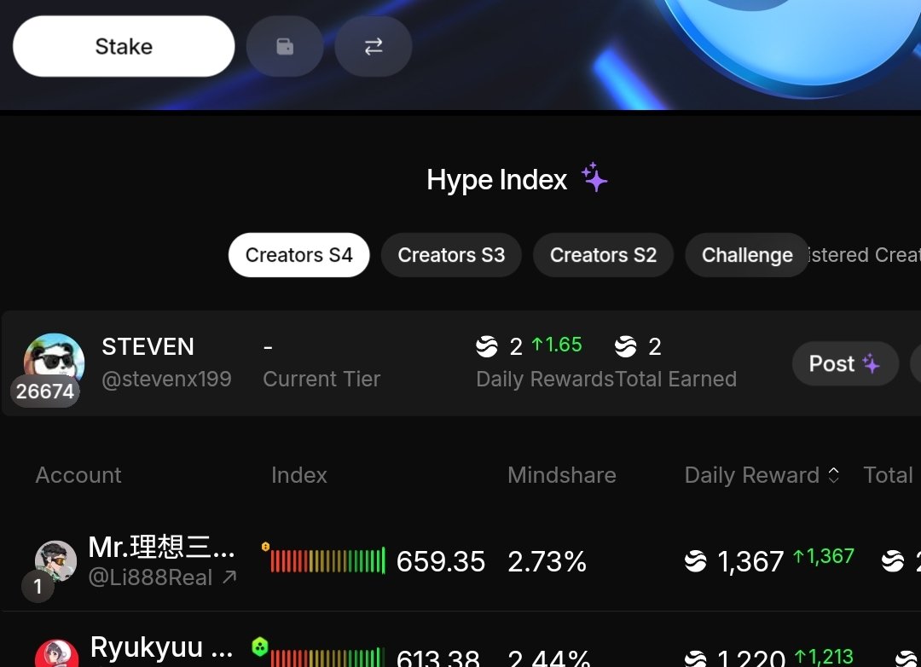The image size is (921, 667).
Task: Click the @stevenx199 handle
Action: [167, 379]
